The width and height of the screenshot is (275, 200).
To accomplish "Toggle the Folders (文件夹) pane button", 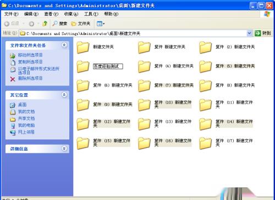I will [81, 24].
